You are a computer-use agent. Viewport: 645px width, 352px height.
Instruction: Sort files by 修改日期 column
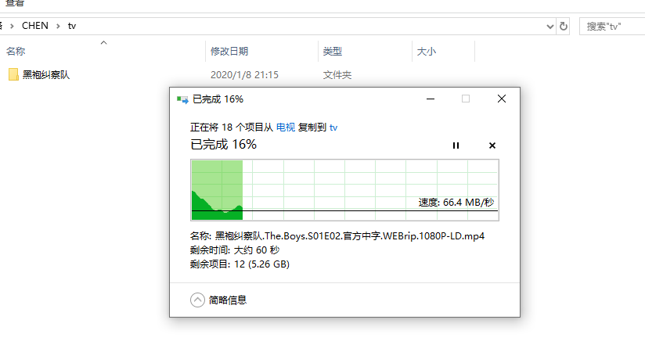click(229, 52)
